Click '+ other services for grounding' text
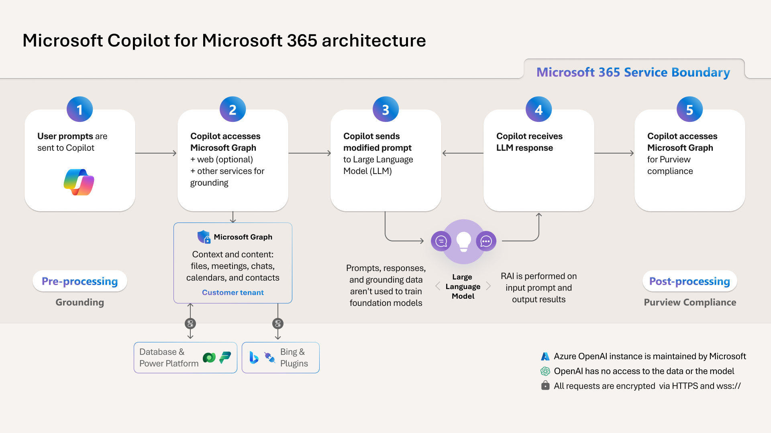Screen dimensions: 771x433 click(x=227, y=177)
